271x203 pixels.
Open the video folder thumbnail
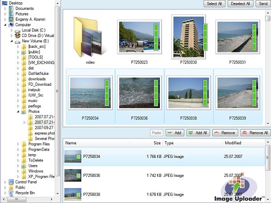coord(90,37)
